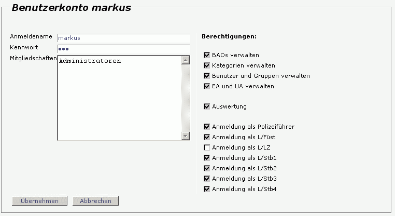This screenshot has width=395, height=216.
Task: Uncheck Kategorien verwalten permission
Action: pos(207,65)
